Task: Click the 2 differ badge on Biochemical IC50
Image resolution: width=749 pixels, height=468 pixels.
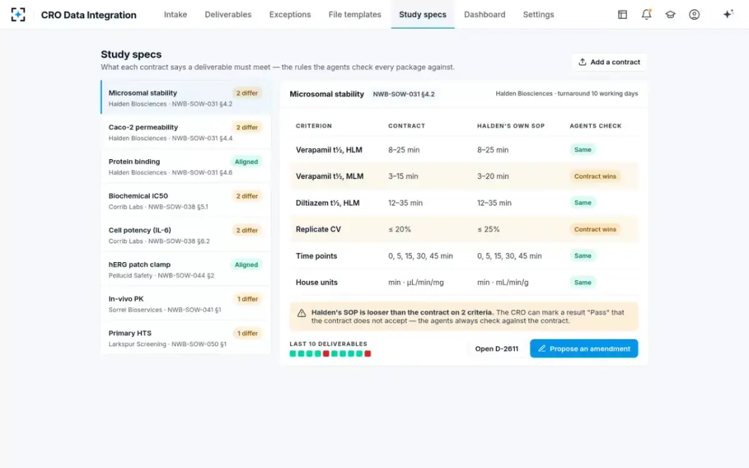Action: point(247,196)
